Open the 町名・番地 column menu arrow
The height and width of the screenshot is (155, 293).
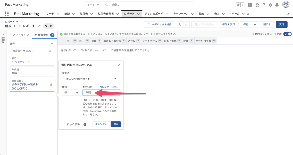179,41
